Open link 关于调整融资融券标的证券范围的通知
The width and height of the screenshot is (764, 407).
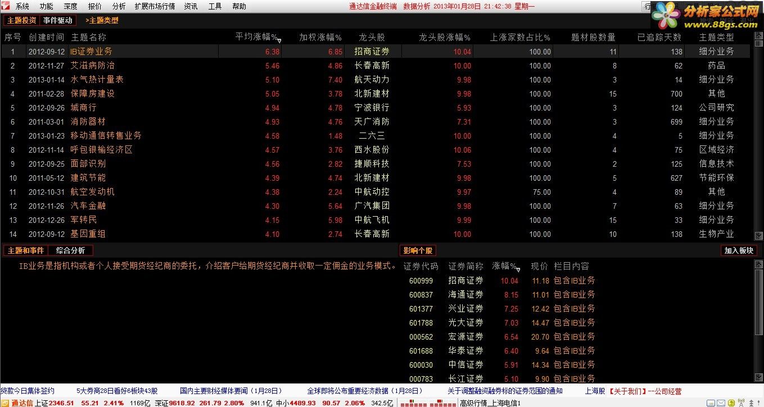[505, 391]
